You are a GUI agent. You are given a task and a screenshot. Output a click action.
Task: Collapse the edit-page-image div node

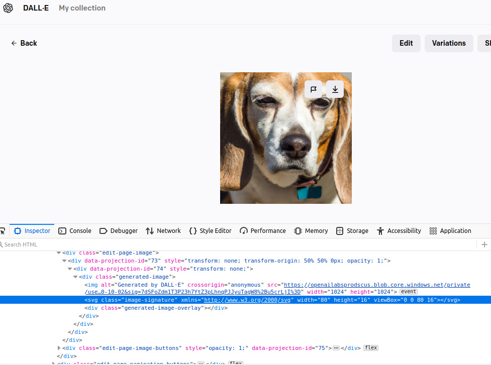coord(59,253)
